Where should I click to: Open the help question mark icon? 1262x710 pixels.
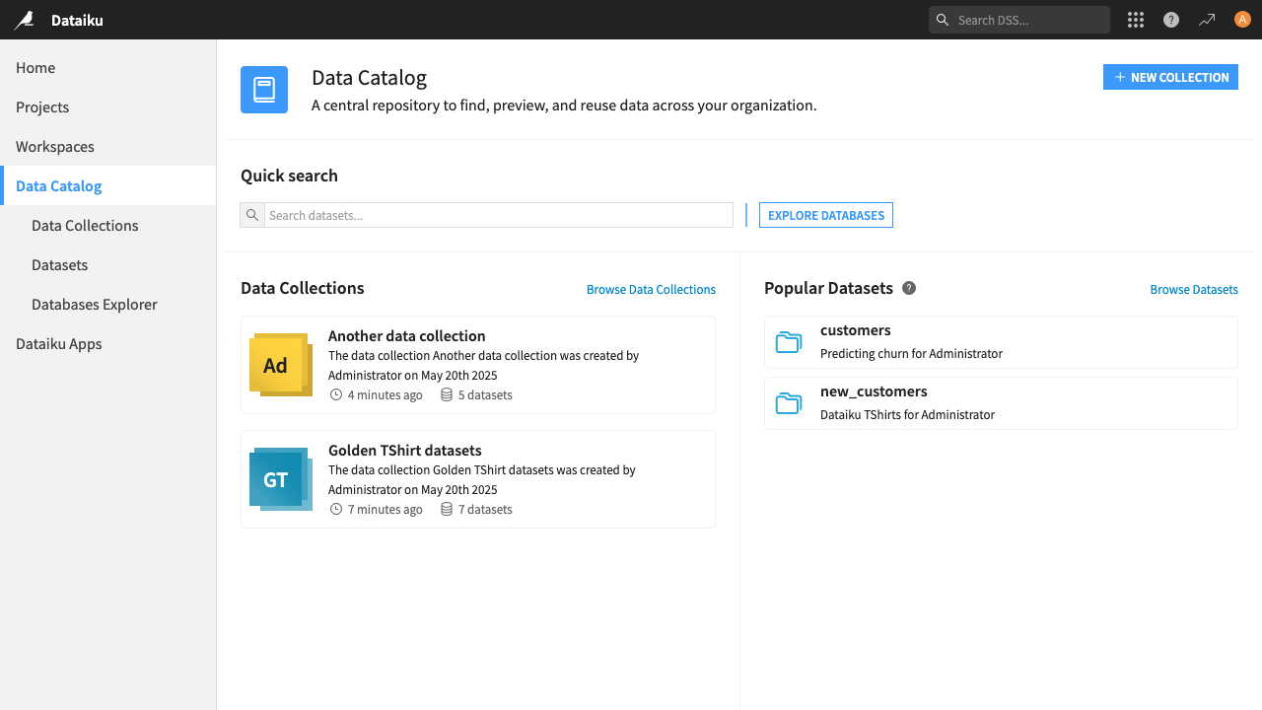coord(1171,20)
